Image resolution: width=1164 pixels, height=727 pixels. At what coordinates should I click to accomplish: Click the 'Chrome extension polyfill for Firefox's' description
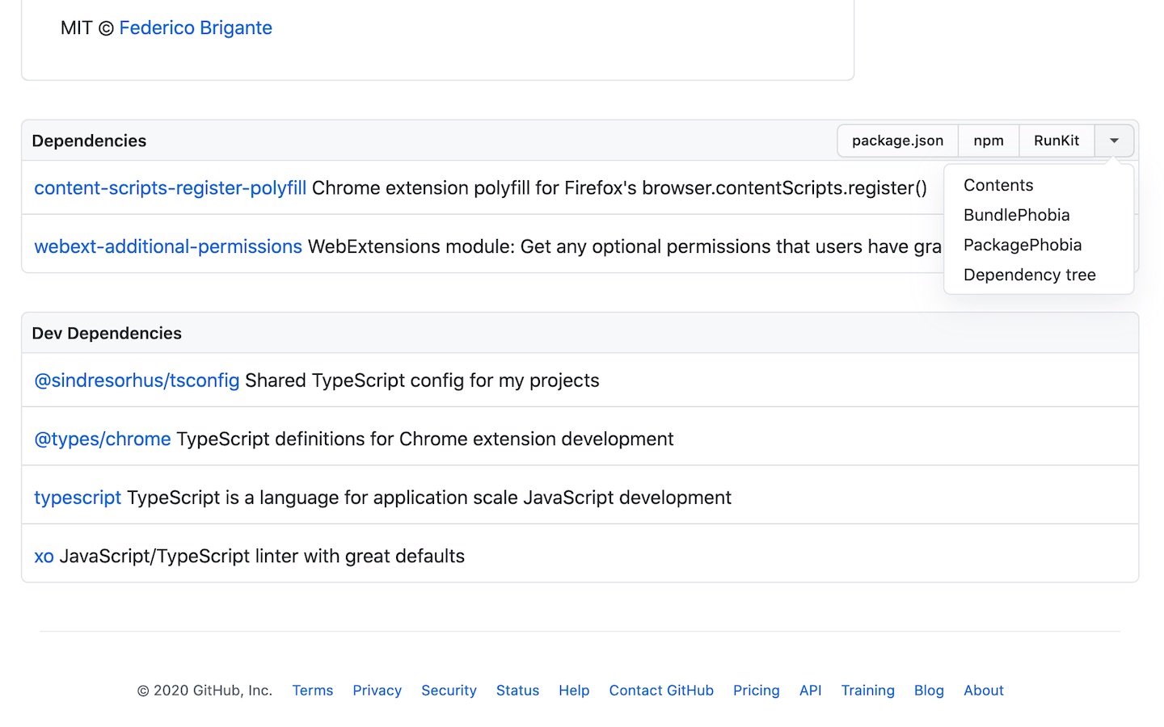619,188
